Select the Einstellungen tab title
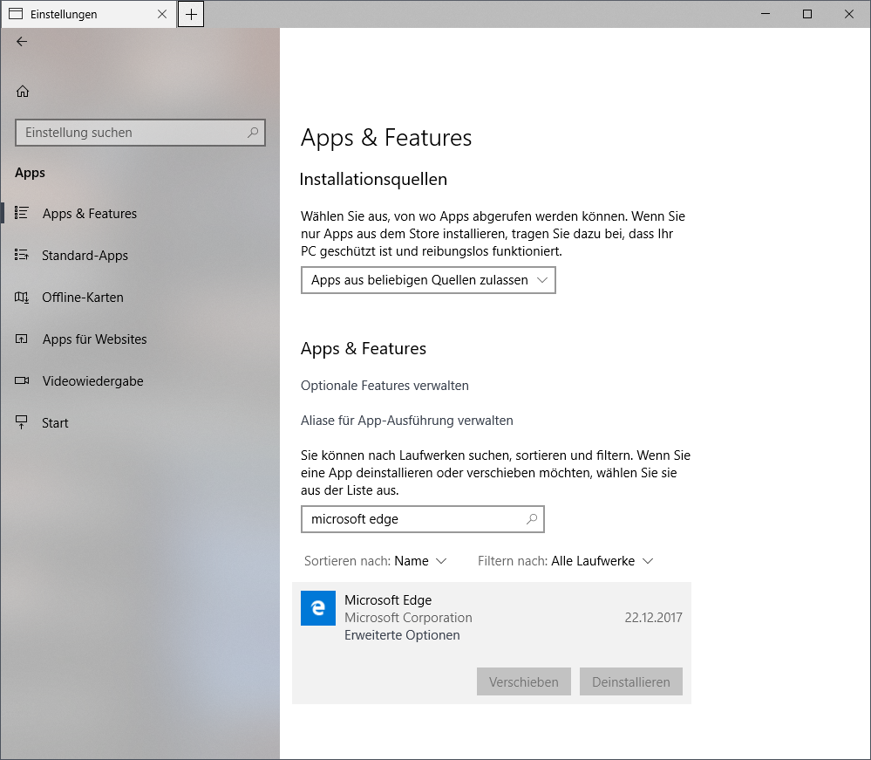 point(64,15)
